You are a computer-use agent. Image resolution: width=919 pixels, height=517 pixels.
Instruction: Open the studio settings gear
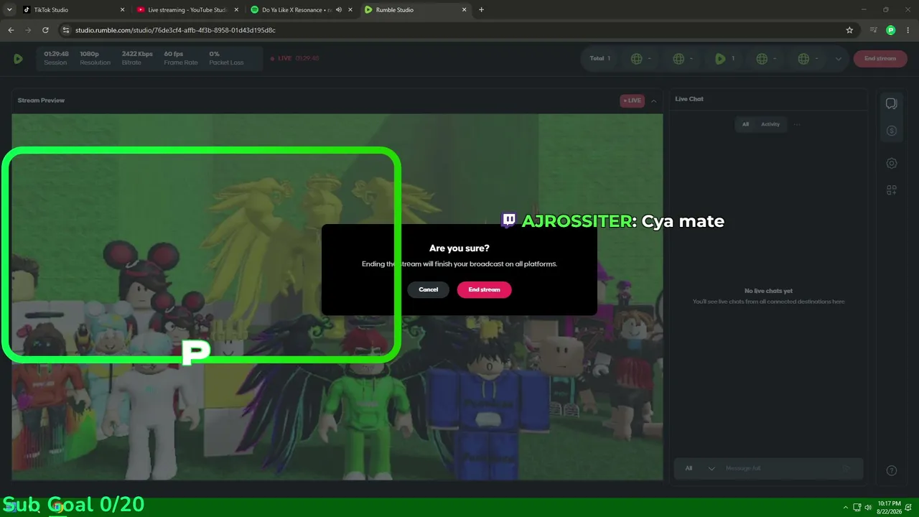tap(892, 163)
